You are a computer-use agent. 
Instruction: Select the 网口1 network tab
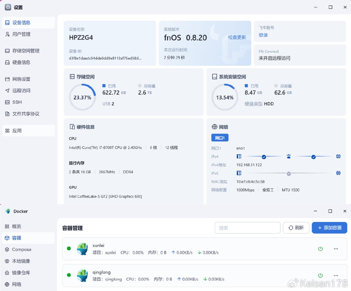tap(220, 138)
